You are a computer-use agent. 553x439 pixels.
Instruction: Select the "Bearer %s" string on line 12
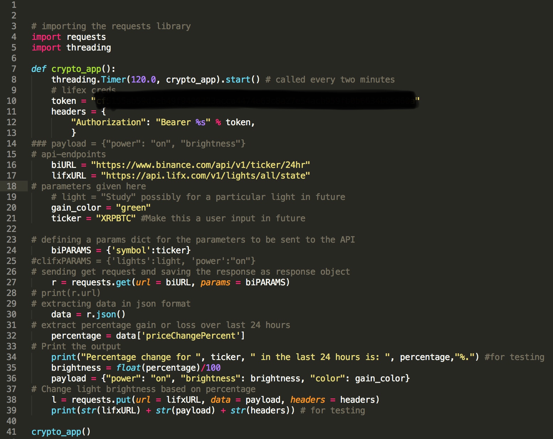(184, 122)
